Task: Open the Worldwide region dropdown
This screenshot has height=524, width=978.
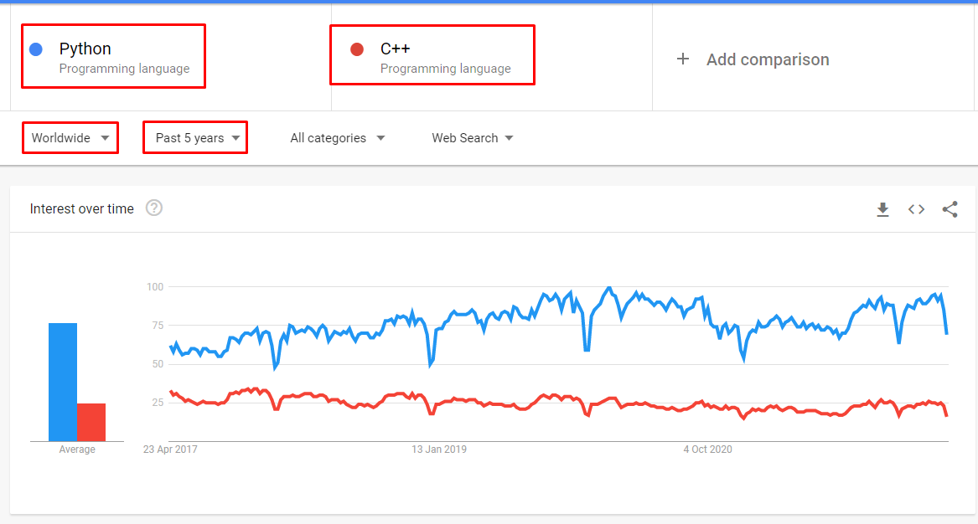Action: 70,137
